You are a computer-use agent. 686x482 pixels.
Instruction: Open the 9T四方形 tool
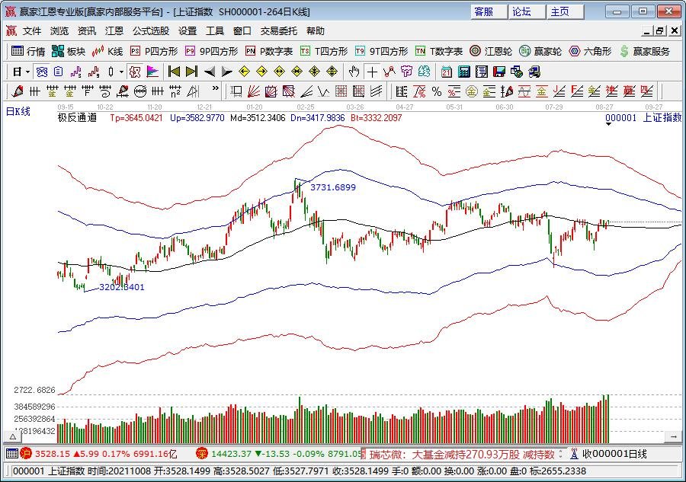coord(381,51)
